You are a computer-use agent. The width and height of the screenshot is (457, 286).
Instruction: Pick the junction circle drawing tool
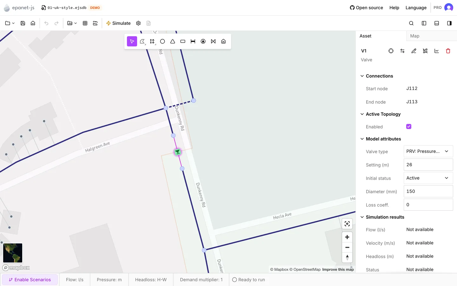(x=162, y=41)
